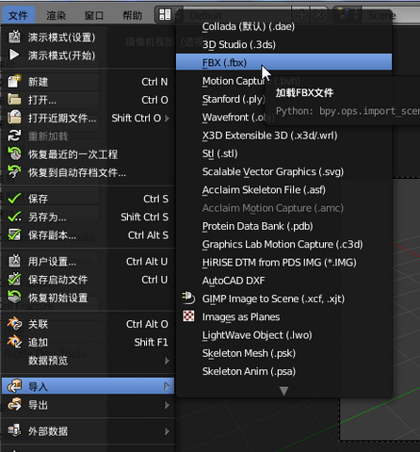Click the Shift F1 shortcut text

pyautogui.click(x=151, y=342)
